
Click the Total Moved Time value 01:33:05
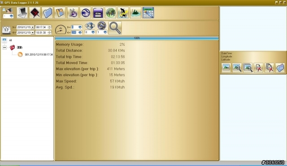(117, 63)
